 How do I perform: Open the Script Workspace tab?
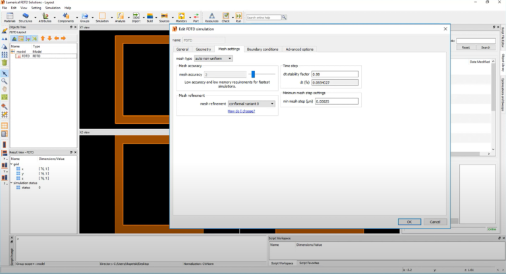coord(282,263)
